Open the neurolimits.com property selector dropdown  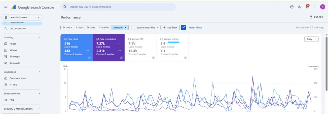(22, 17)
